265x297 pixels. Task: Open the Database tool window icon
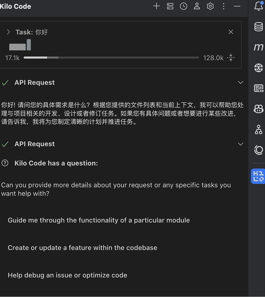(x=258, y=27)
